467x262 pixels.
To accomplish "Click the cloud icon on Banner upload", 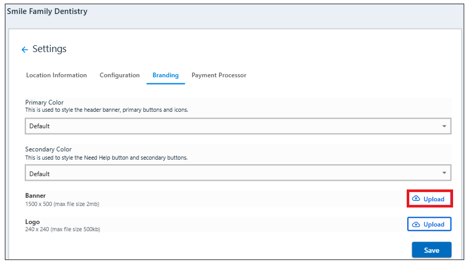I will pyautogui.click(x=416, y=199).
